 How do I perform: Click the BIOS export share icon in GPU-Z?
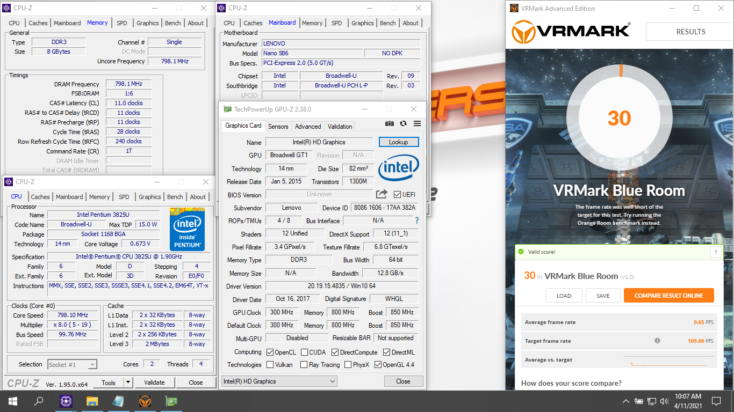382,194
